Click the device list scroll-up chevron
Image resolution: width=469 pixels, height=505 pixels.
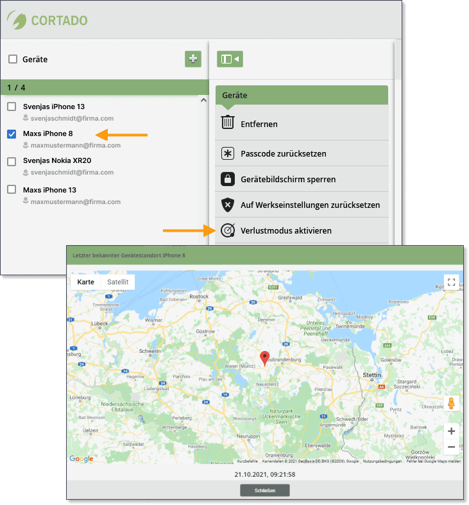(203, 100)
